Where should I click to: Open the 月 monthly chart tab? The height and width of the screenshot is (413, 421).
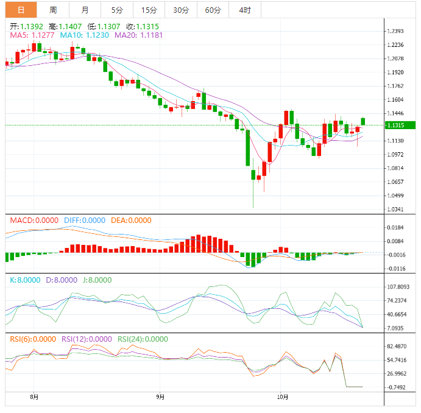point(85,10)
